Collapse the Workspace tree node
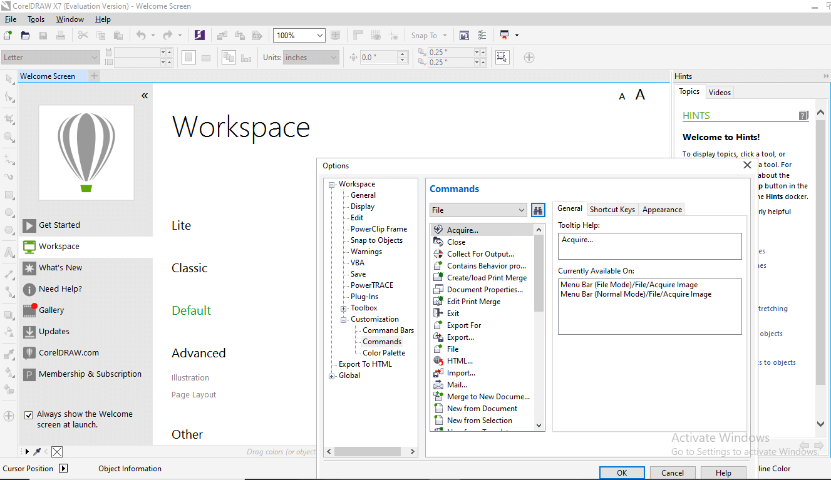The image size is (831, 480). [332, 185]
